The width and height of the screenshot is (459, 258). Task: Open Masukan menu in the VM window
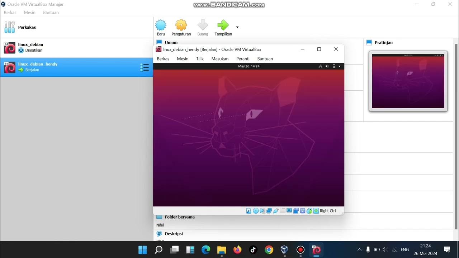pyautogui.click(x=220, y=59)
